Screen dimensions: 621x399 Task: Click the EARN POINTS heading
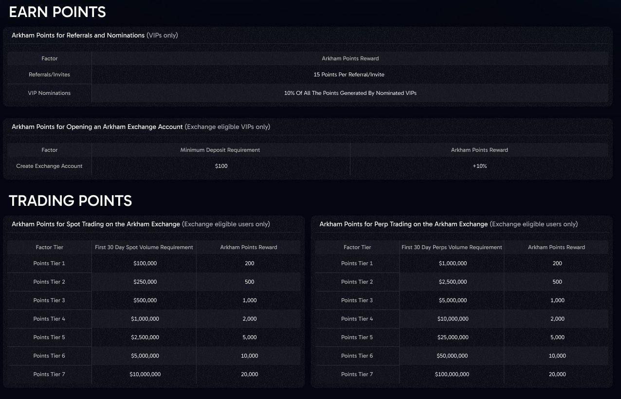tap(57, 12)
